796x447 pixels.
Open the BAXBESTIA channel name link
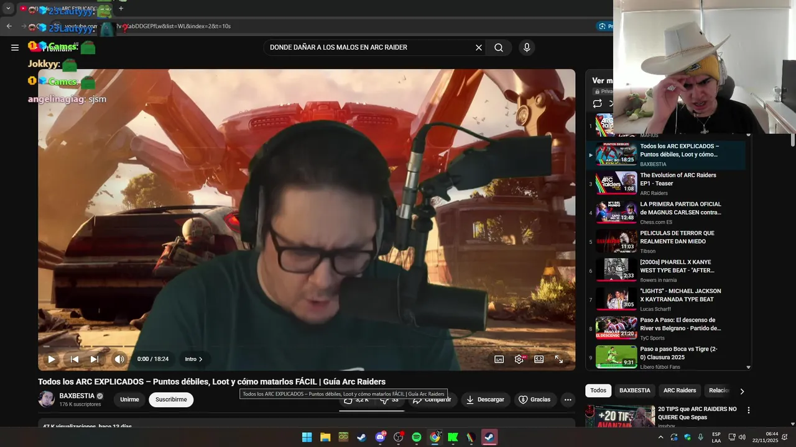pyautogui.click(x=77, y=396)
